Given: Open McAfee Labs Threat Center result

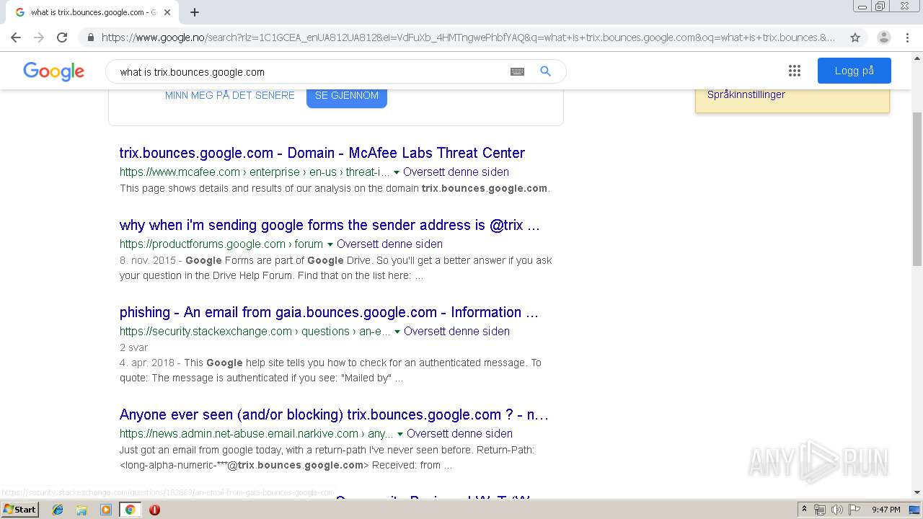Looking at the screenshot, I should [322, 153].
